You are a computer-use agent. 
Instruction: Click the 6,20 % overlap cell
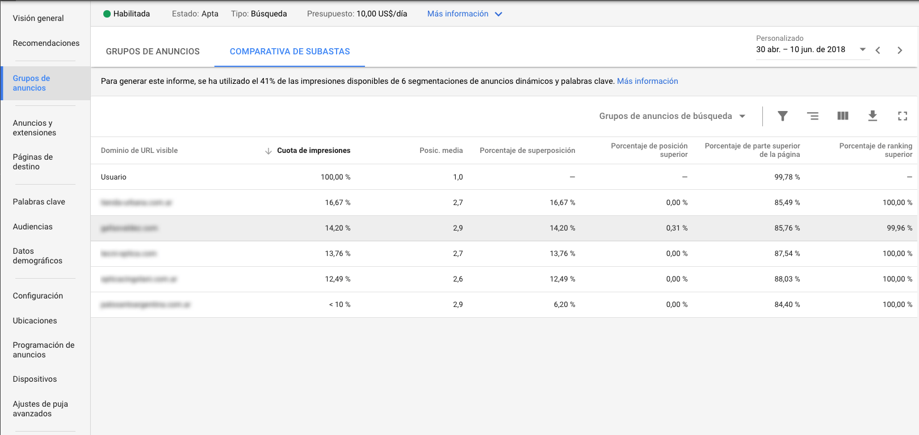564,305
